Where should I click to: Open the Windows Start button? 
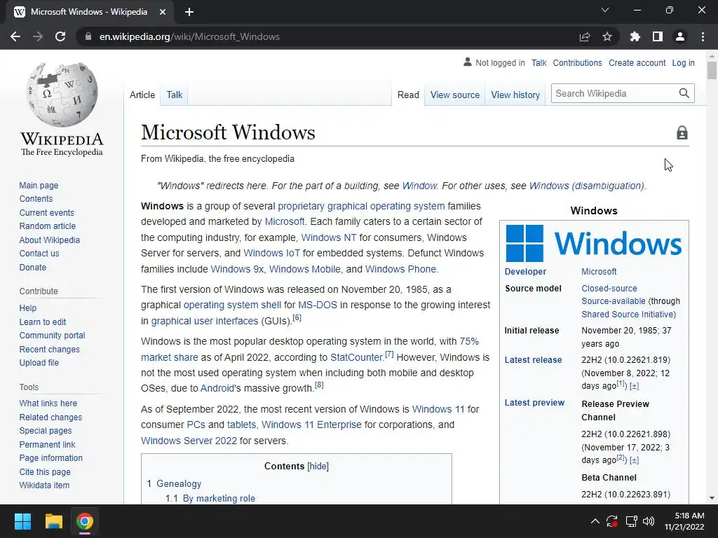pyautogui.click(x=22, y=521)
